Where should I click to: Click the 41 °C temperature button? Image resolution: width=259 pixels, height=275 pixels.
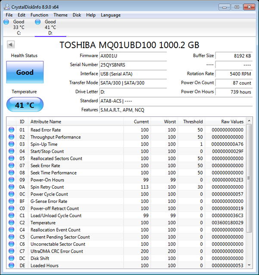pyautogui.click(x=25, y=105)
